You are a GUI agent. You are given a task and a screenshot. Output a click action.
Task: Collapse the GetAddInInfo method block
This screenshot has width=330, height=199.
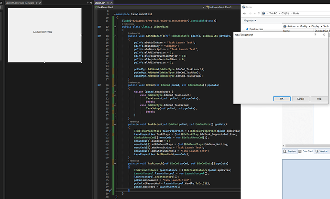pyautogui.click(x=115, y=36)
